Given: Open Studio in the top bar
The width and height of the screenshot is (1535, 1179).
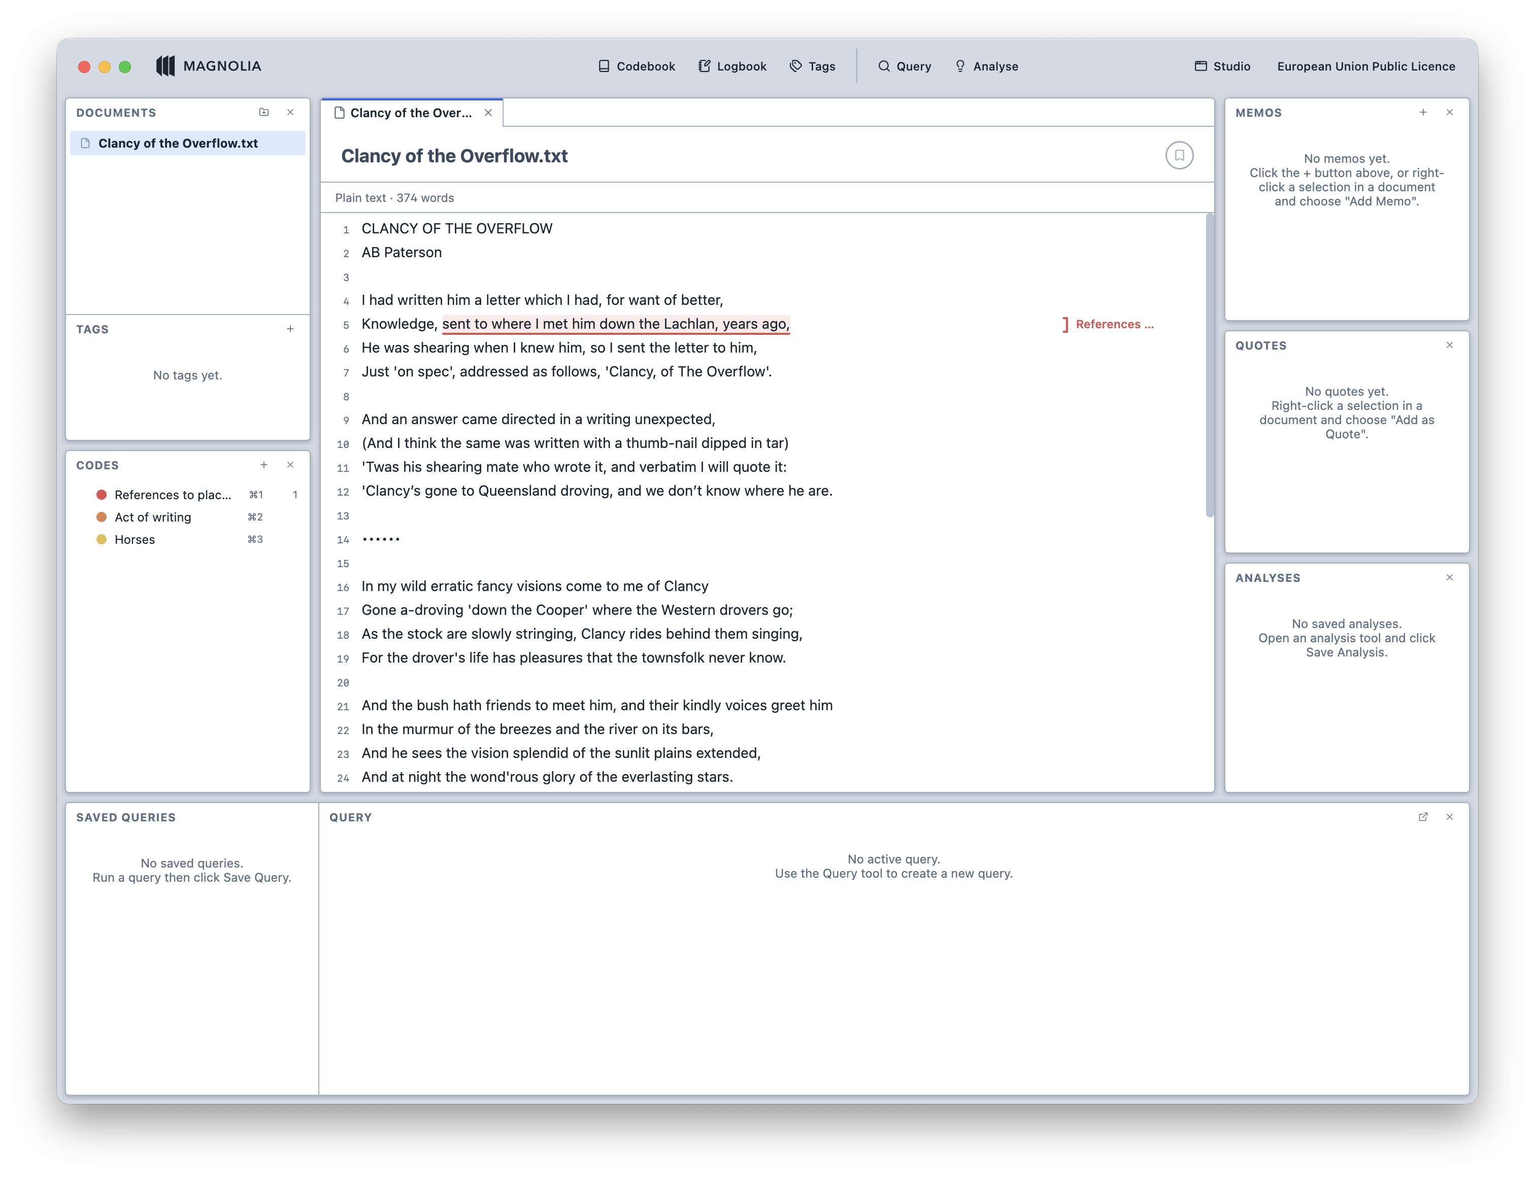Looking at the screenshot, I should pos(1222,66).
